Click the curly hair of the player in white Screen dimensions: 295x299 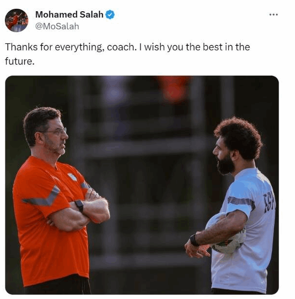[240, 137]
